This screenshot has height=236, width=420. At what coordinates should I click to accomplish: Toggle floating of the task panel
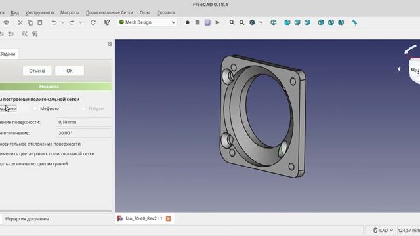pos(110,44)
